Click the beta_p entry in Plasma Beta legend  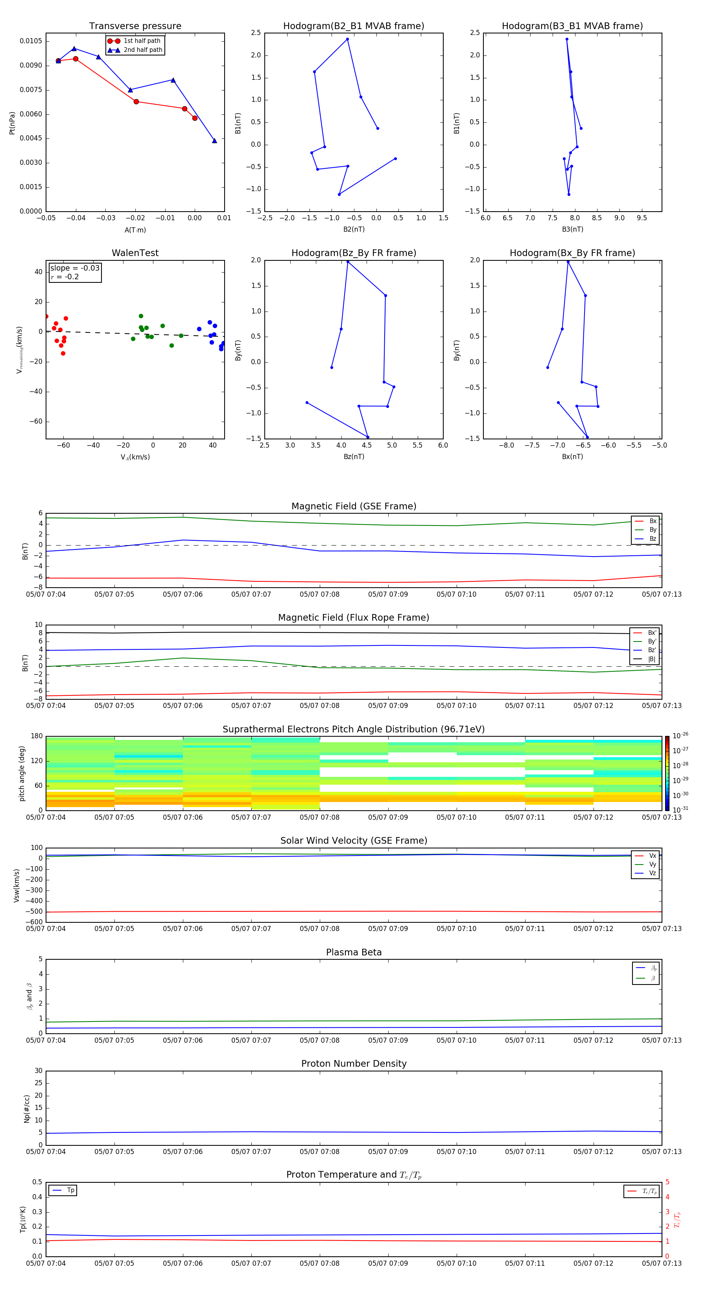(646, 968)
